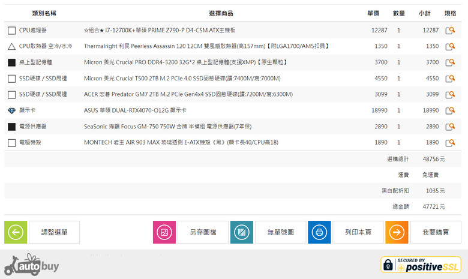The image size is (468, 279).
Task: Click the black square marker beside 電源供應器
Action: pos(11,127)
